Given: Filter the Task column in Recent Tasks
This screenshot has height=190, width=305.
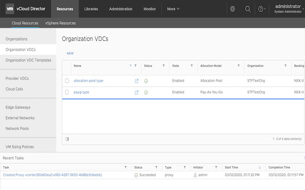Looking at the screenshot, I should (126, 167).
